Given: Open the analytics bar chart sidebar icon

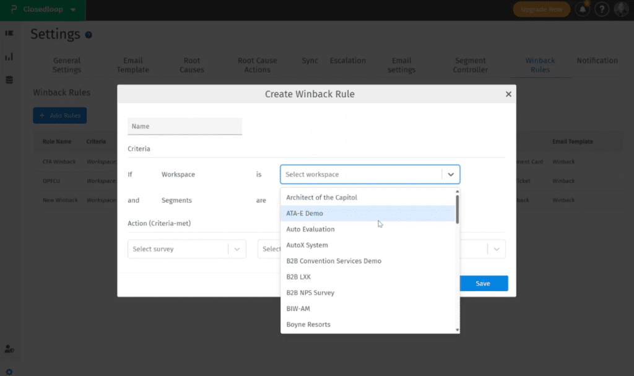Looking at the screenshot, I should [9, 57].
